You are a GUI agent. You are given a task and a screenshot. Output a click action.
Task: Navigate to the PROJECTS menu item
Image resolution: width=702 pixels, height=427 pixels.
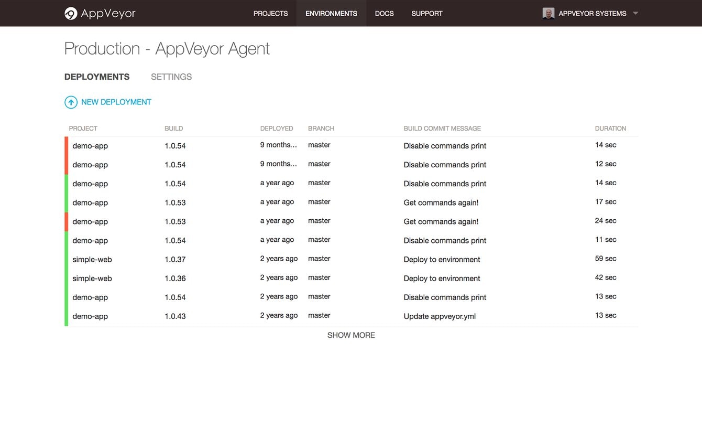(x=270, y=13)
